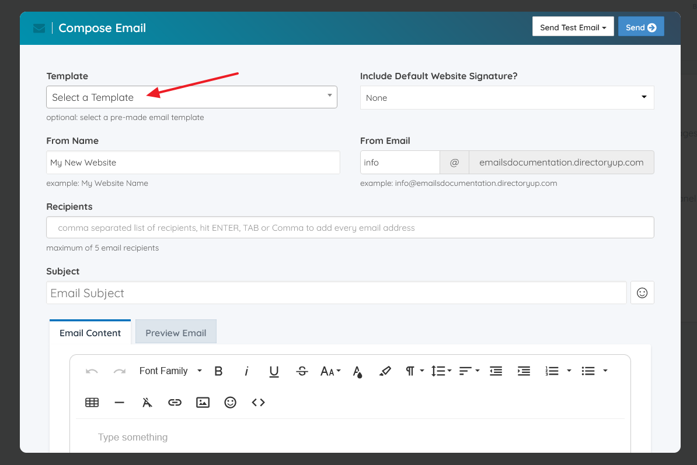Insert an unordered bullet list
The image size is (697, 465).
click(588, 371)
